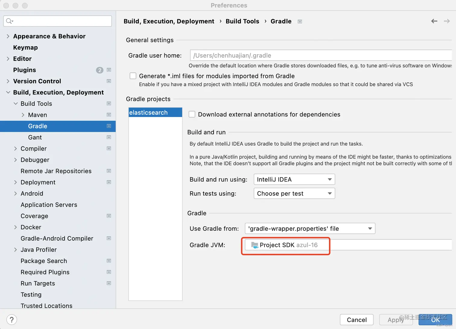Click the Apply button
Viewport: 456px width, 329px height.
[396, 320]
